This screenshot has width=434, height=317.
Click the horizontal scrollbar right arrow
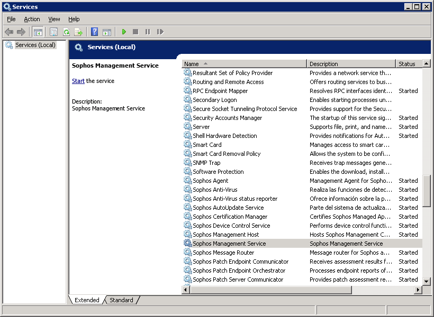pyautogui.click(x=418, y=290)
